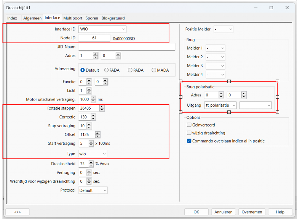This screenshot has width=297, height=219.
Task: Select the PADA addressing option
Action: 136,70
